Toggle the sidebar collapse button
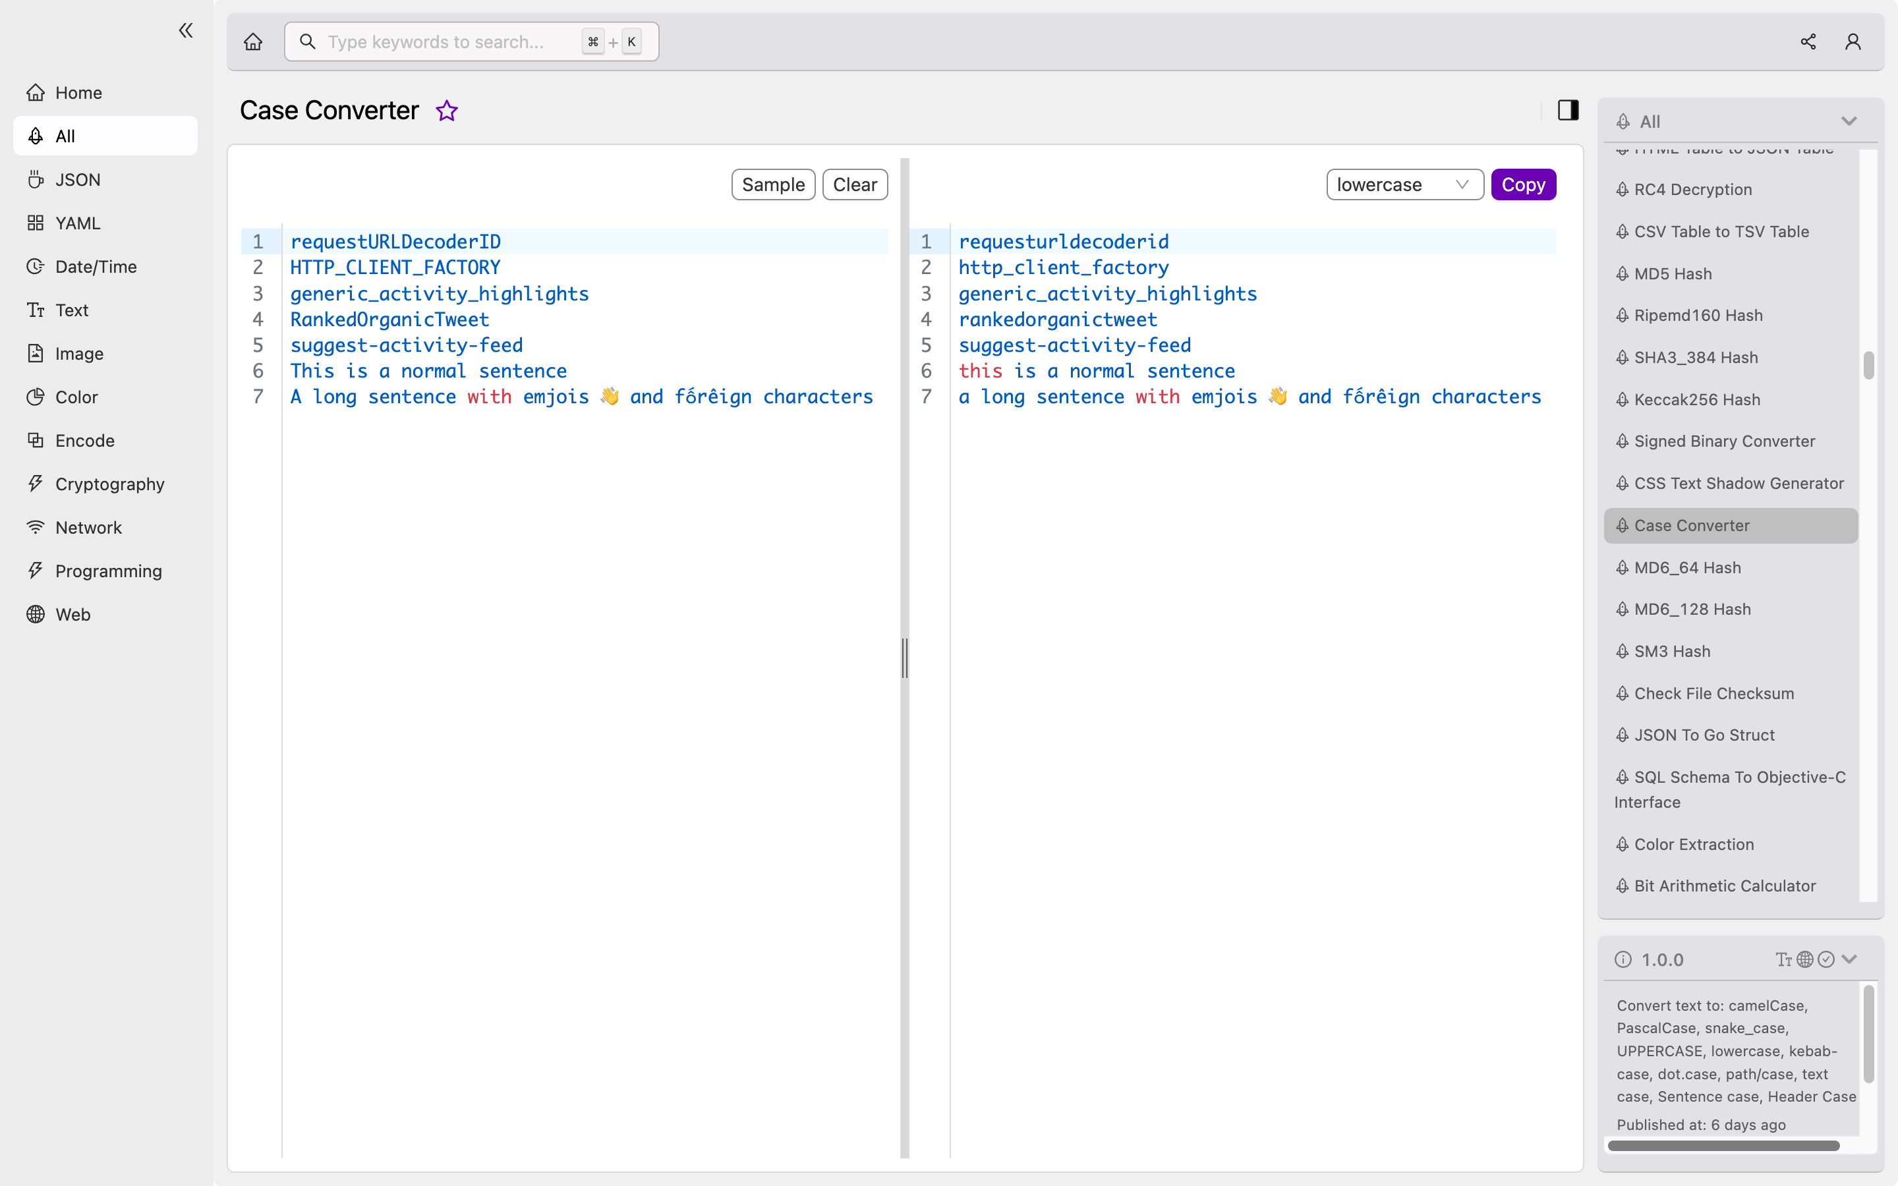Viewport: 1898px width, 1186px height. coord(185,30)
